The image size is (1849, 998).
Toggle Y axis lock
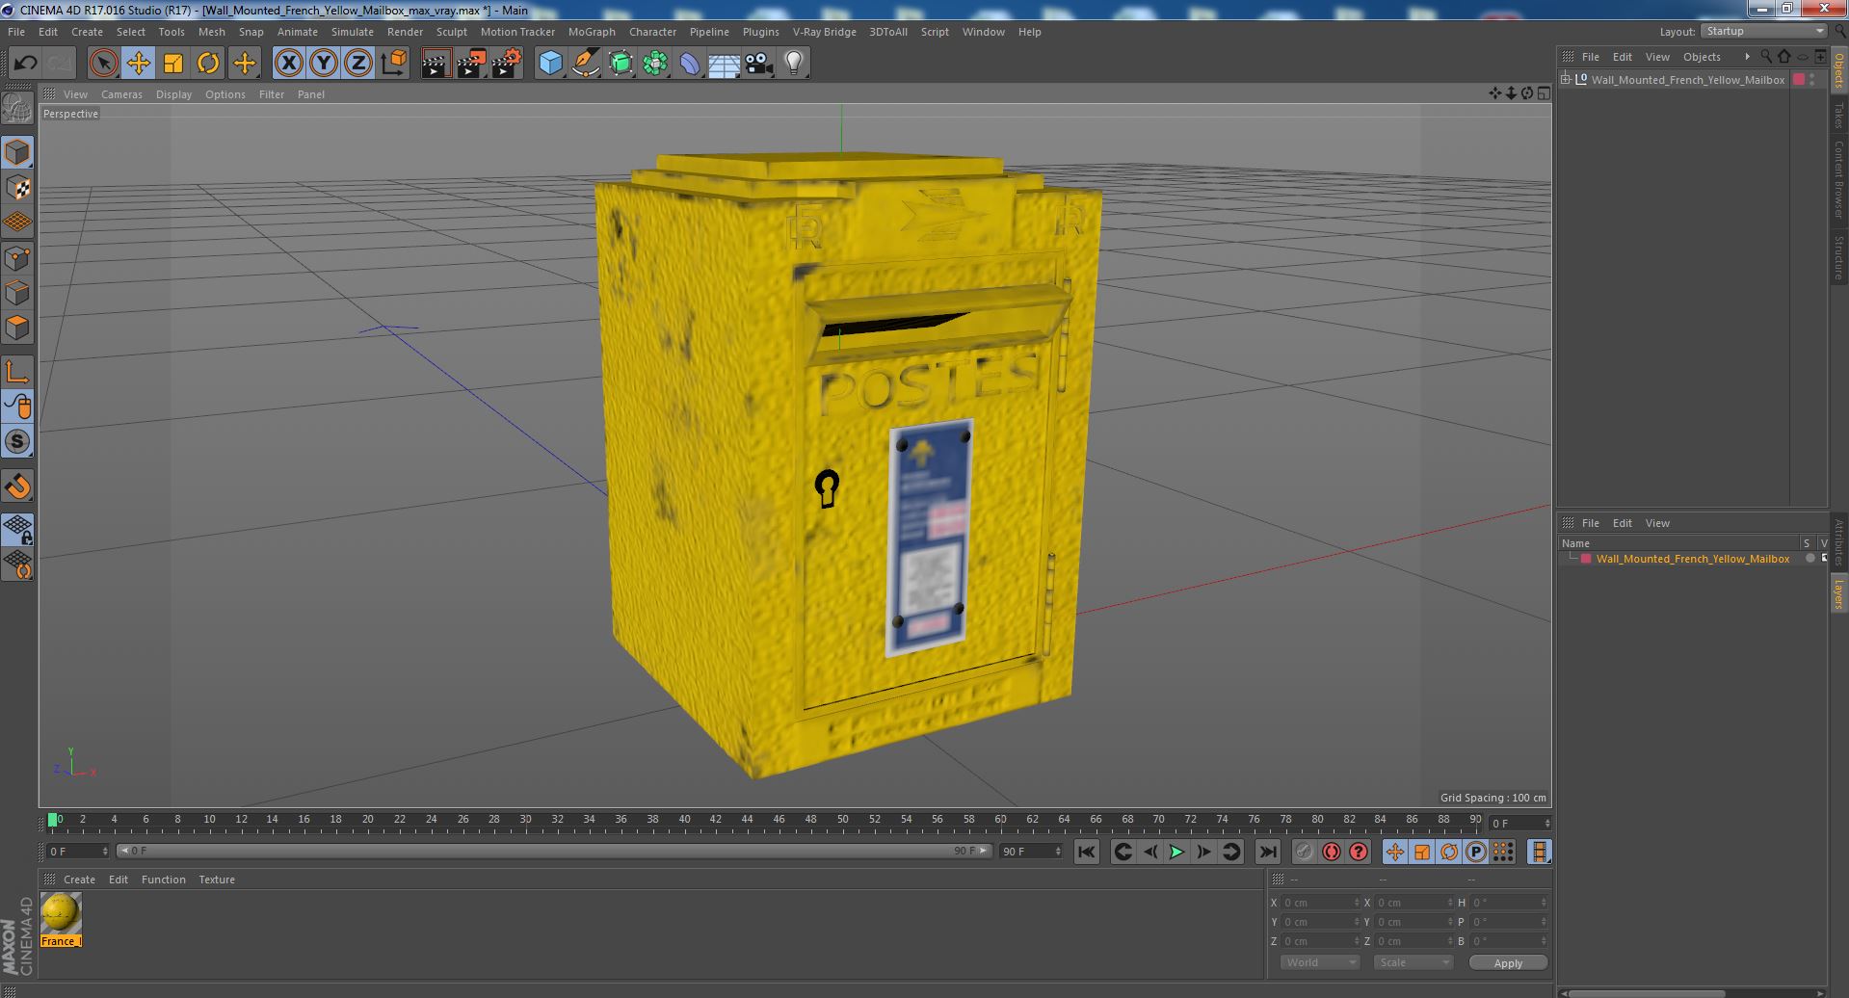324,64
